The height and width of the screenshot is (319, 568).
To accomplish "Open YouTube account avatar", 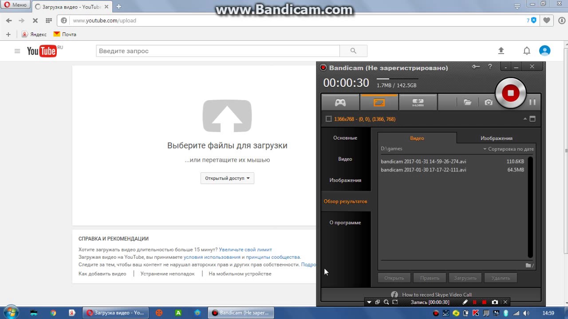I will coord(544,51).
